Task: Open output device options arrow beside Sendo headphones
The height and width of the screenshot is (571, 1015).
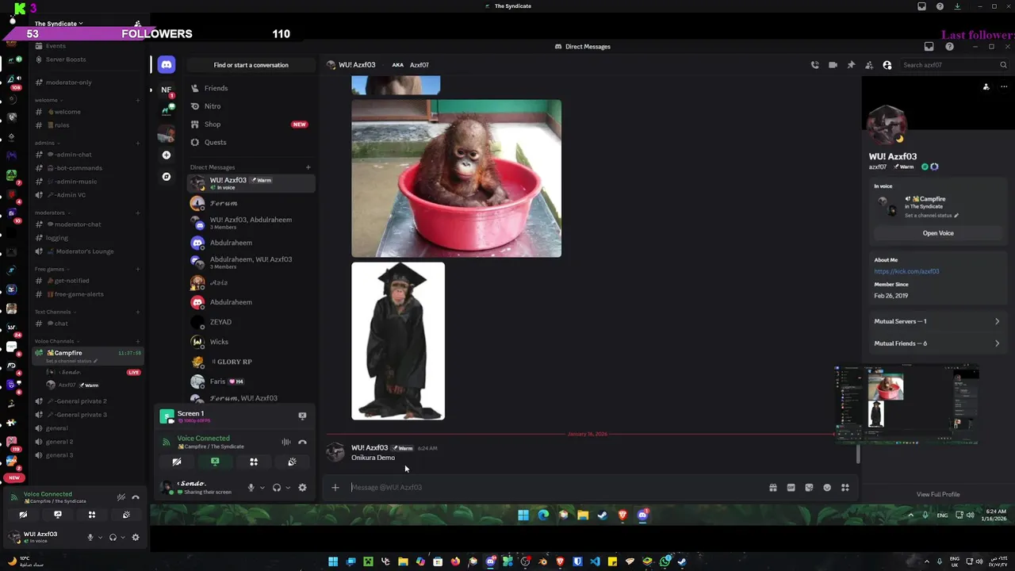Action: point(288,488)
